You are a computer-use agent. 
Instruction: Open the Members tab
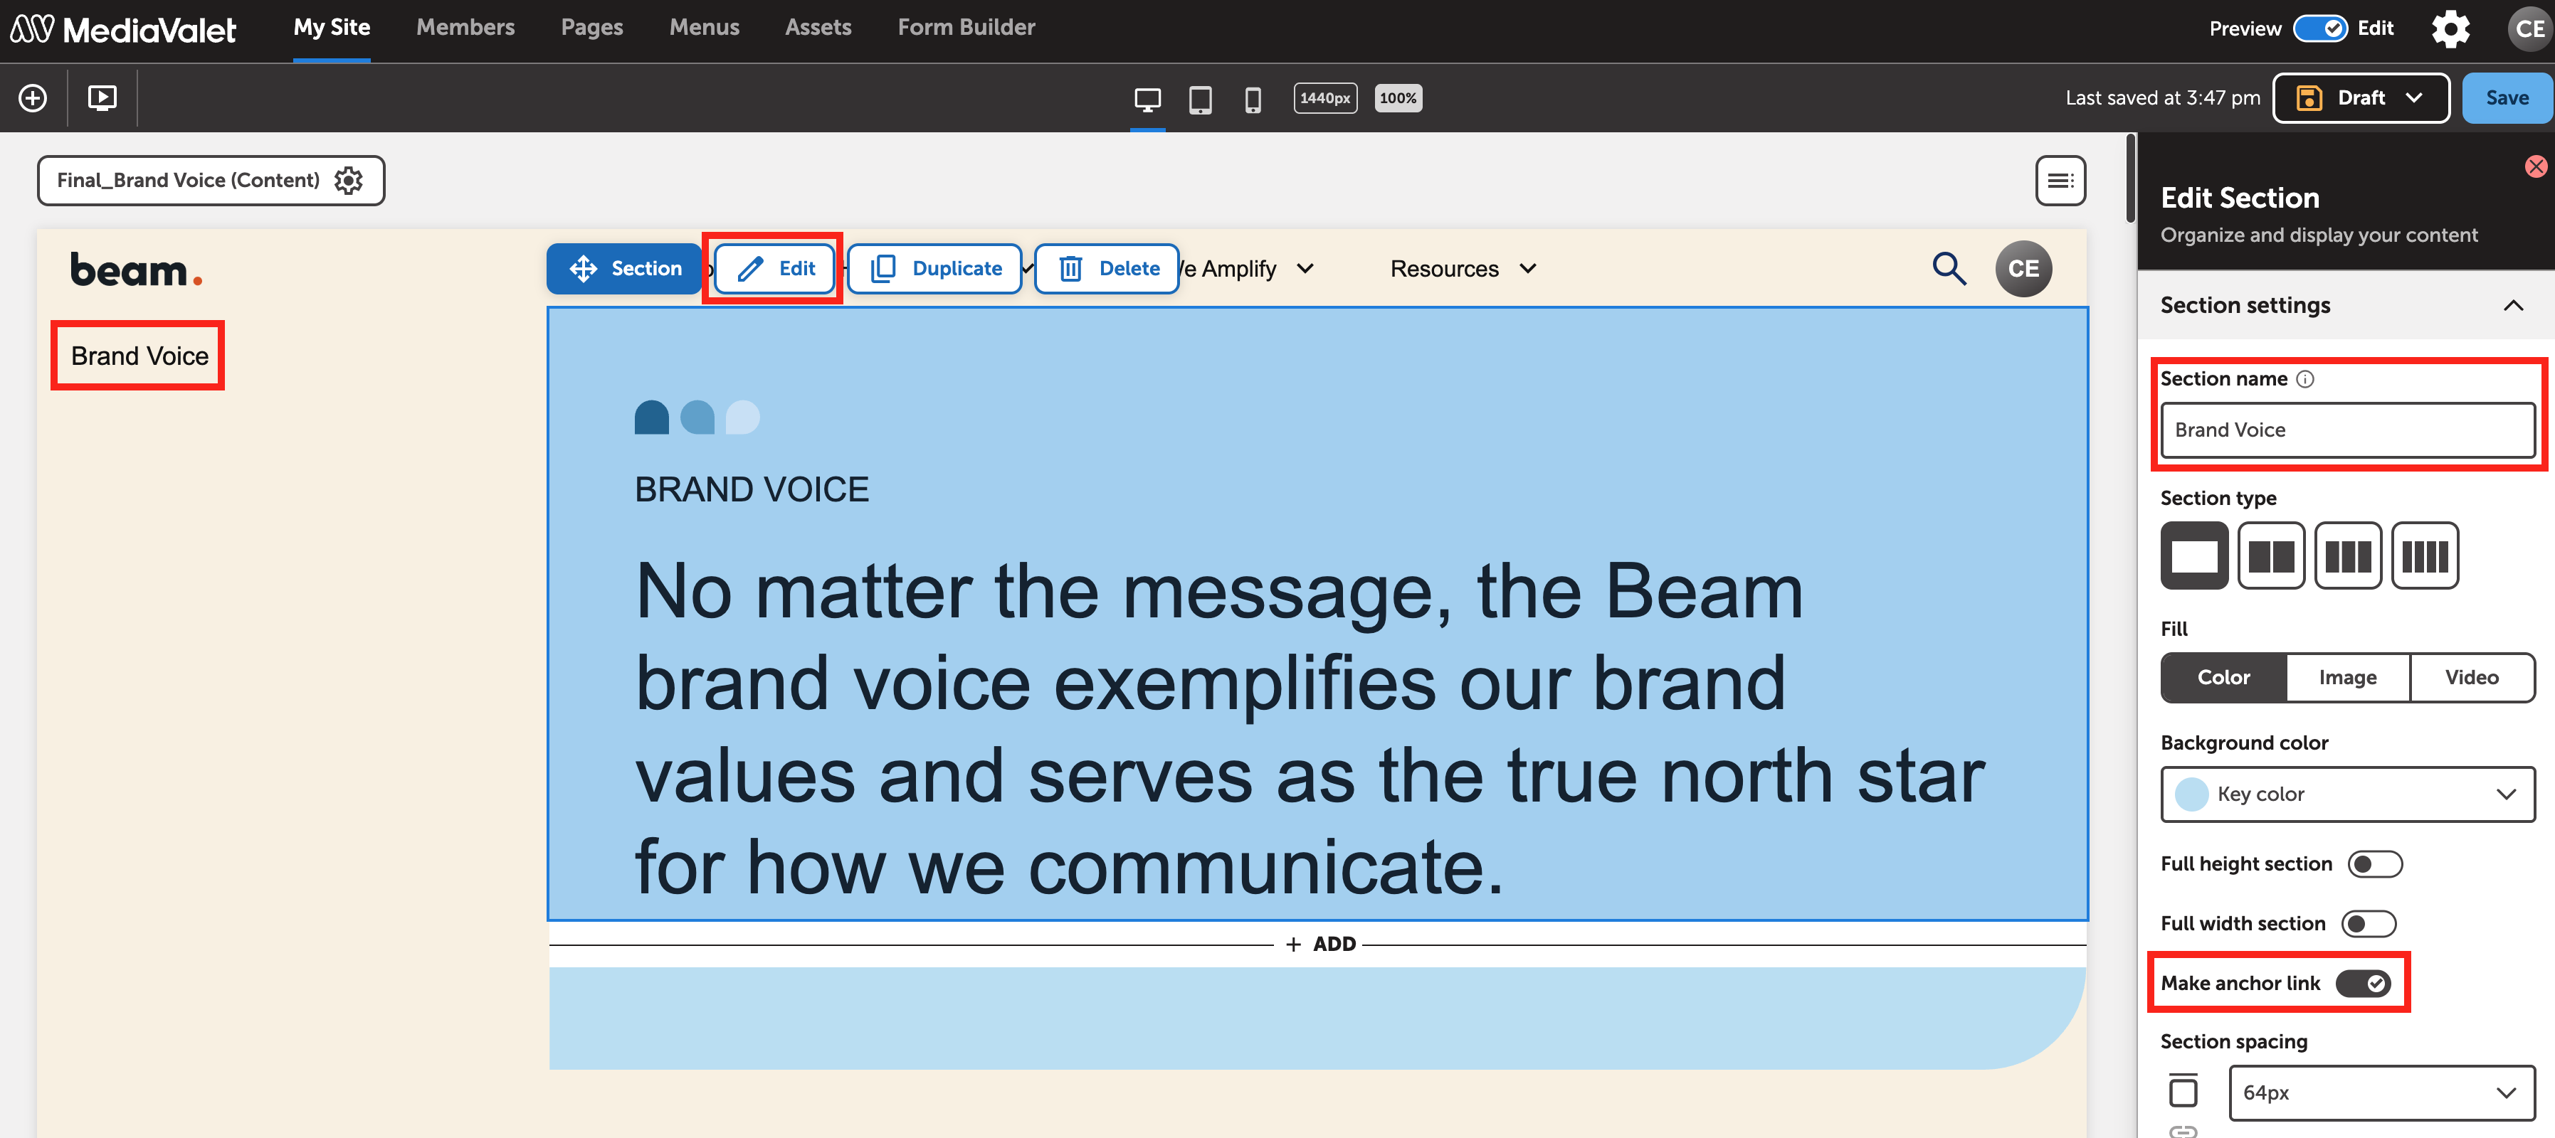click(x=465, y=28)
